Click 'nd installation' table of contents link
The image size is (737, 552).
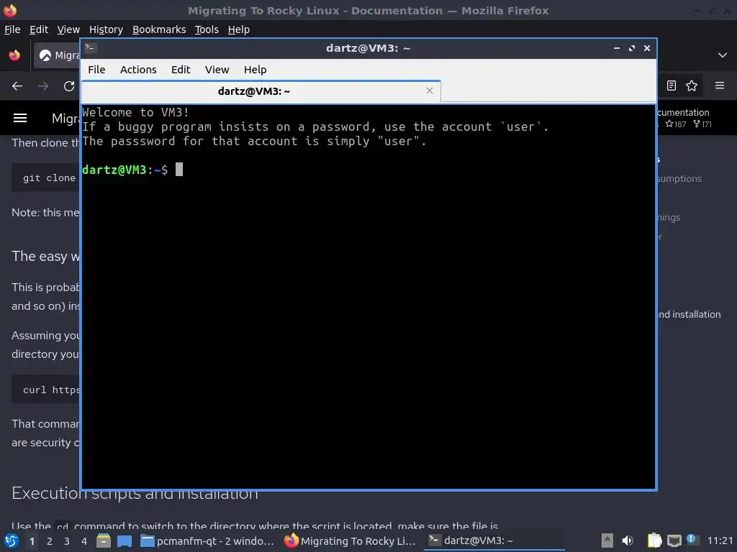[x=689, y=315]
